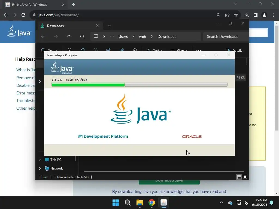Click the Search Downloads field

(x=226, y=37)
